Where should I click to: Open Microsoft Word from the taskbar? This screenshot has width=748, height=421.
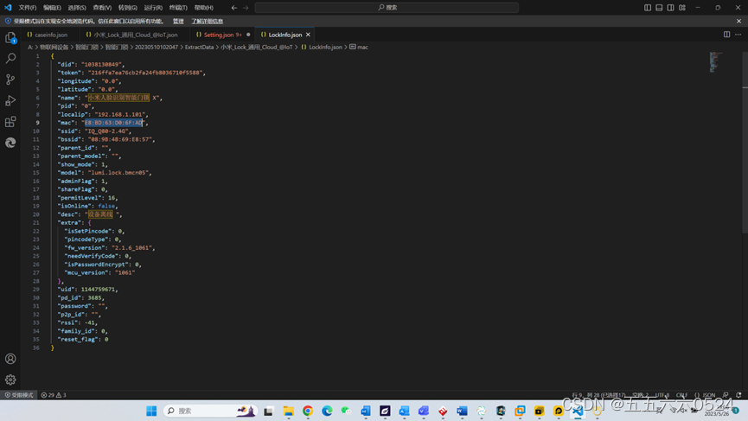[x=462, y=411]
